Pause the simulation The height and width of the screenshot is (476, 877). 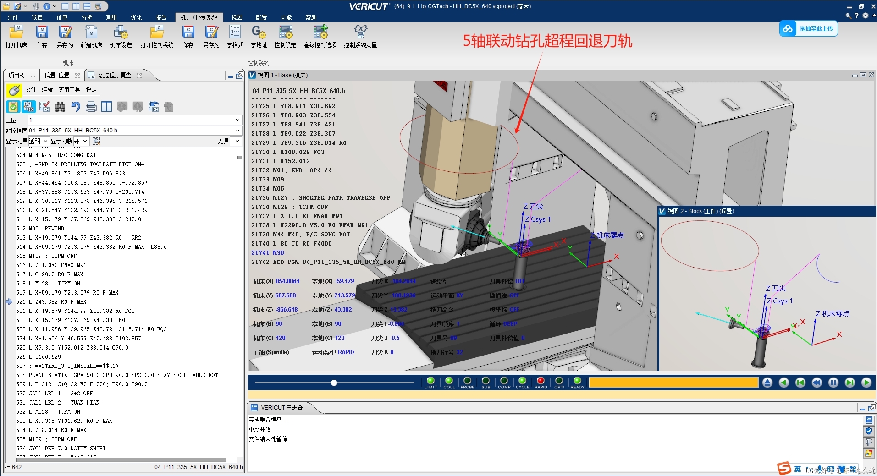[x=833, y=383]
